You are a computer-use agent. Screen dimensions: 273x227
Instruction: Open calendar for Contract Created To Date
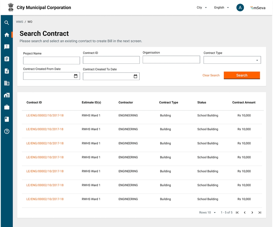136,76
